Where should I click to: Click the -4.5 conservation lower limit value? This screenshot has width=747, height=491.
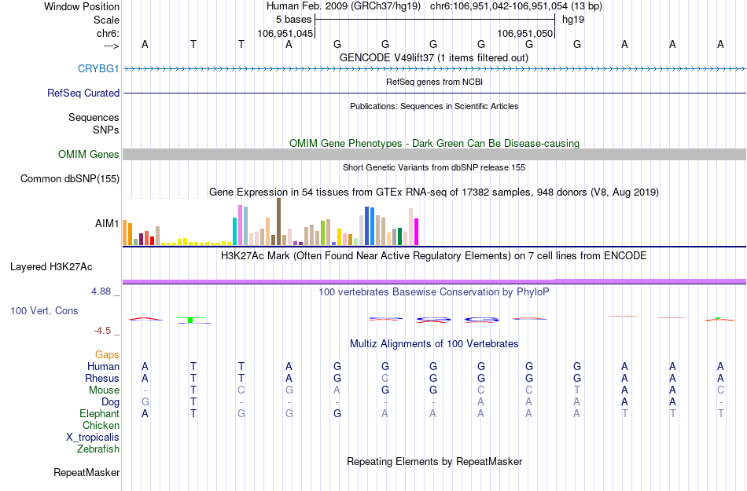point(102,330)
